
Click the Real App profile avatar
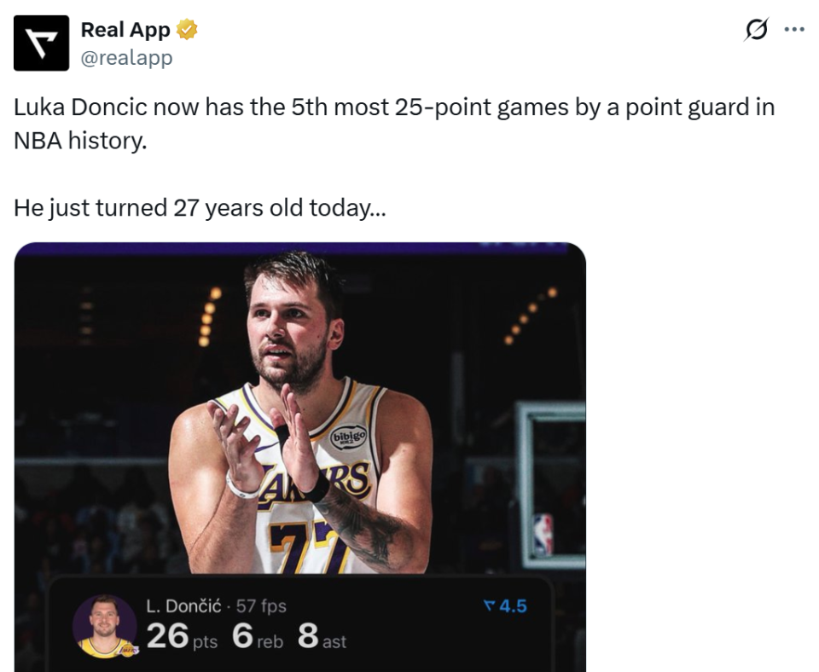click(x=41, y=43)
